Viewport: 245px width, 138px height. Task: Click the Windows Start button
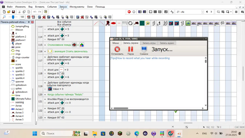click(x=35, y=133)
